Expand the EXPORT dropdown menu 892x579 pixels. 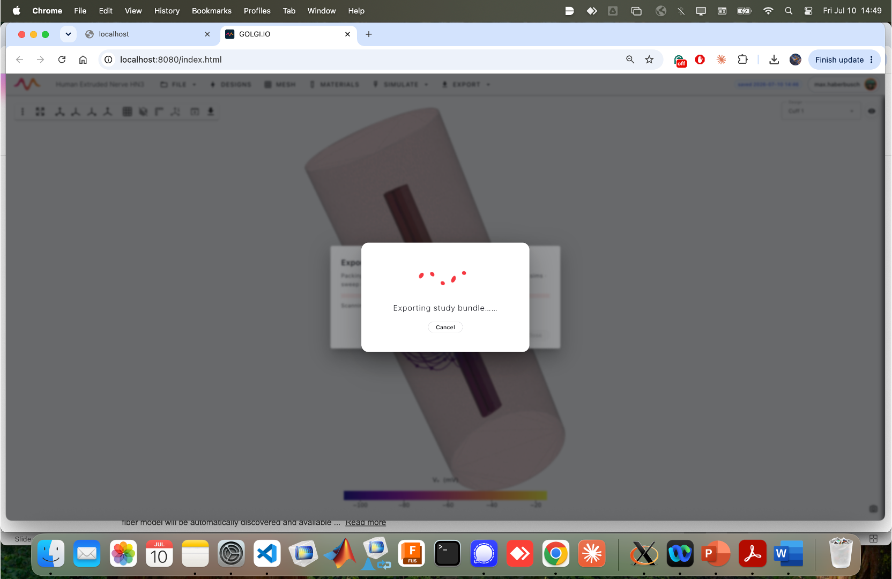click(x=466, y=85)
